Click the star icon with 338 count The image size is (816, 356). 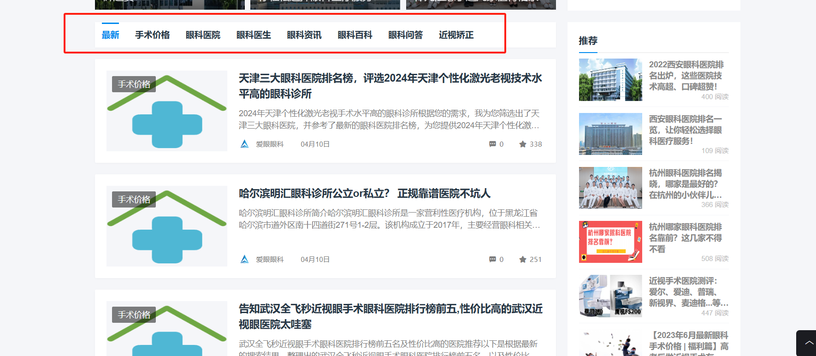click(523, 144)
